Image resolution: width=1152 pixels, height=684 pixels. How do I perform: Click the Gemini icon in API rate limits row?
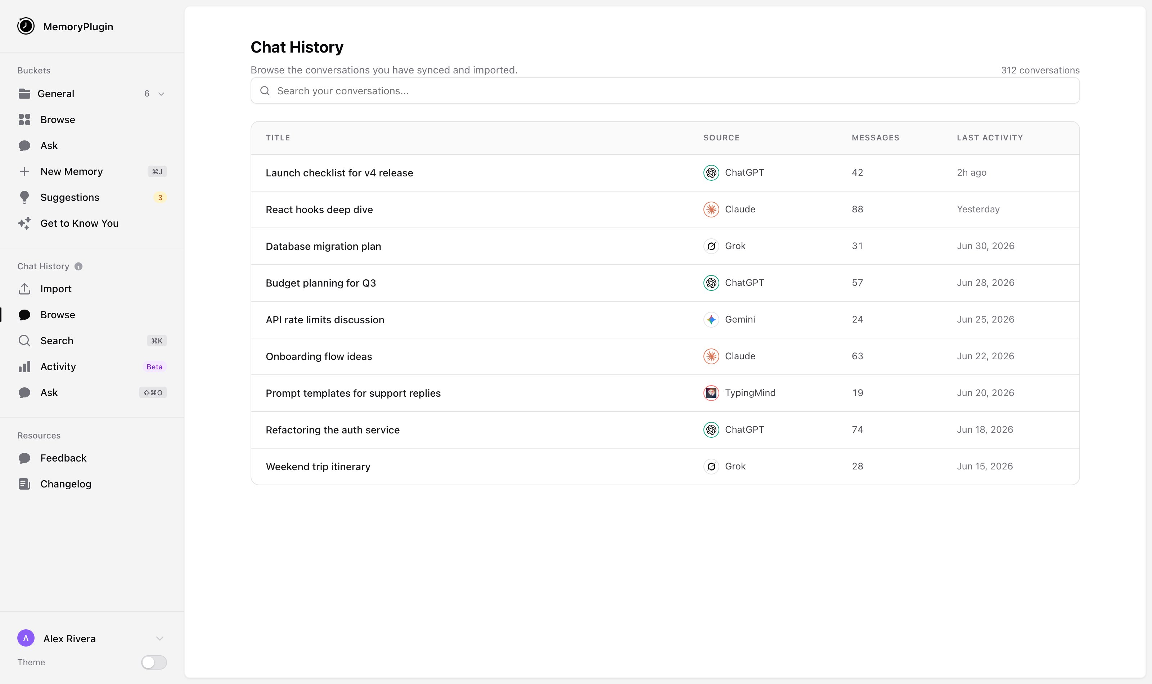711,319
